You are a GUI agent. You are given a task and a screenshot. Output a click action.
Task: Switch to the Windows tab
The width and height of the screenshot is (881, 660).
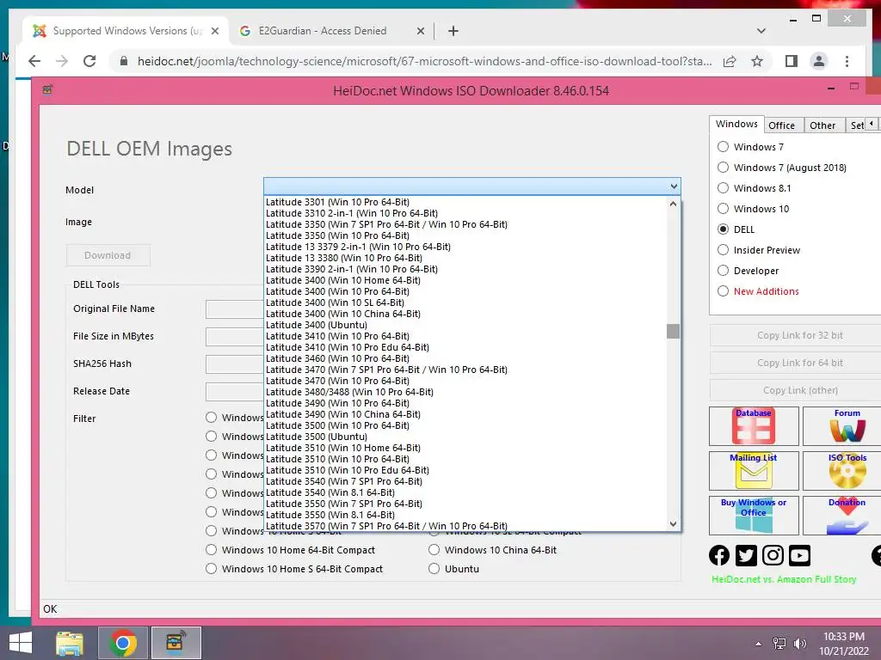(736, 124)
